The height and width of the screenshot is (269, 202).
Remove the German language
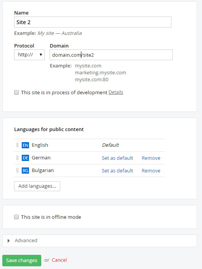click(151, 158)
